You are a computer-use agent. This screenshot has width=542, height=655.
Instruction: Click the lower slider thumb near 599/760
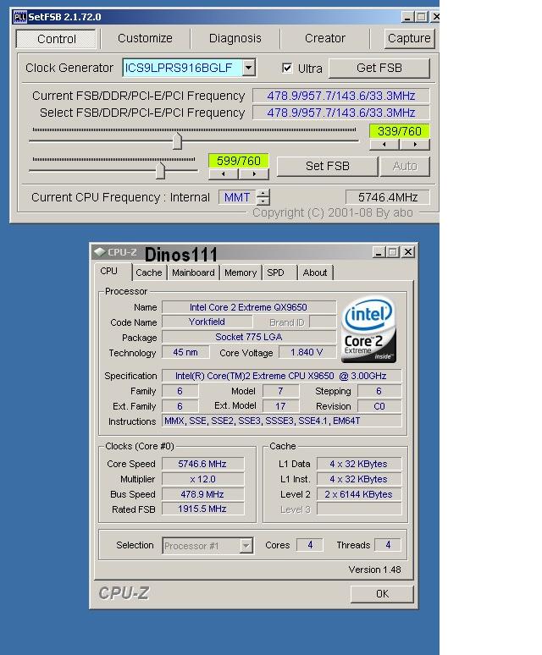coord(160,170)
